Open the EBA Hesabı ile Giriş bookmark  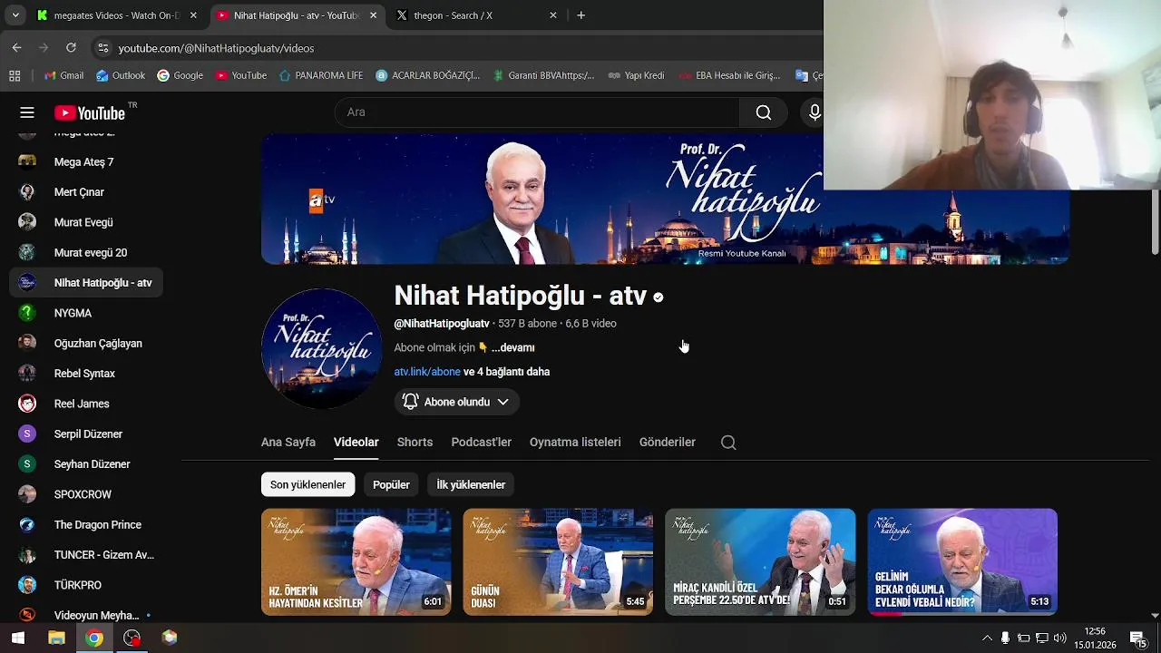[x=729, y=75]
